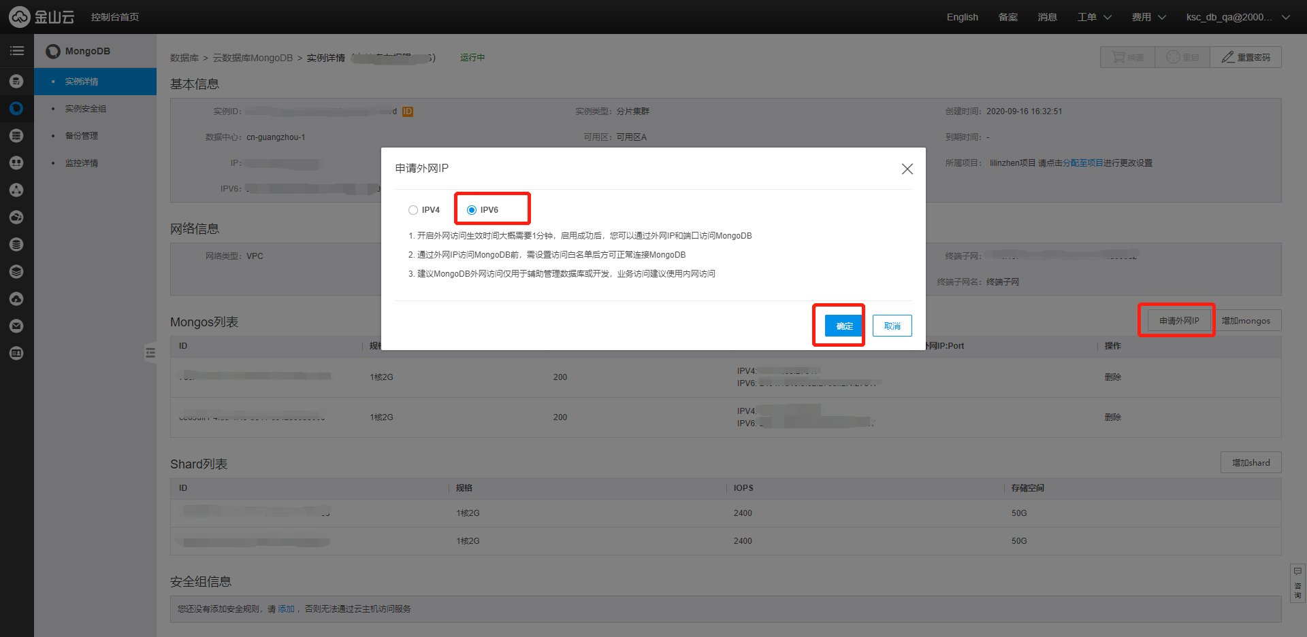Open the ksc_db_qa account dropdown
Screen dimensions: 1307x637
click(1238, 17)
